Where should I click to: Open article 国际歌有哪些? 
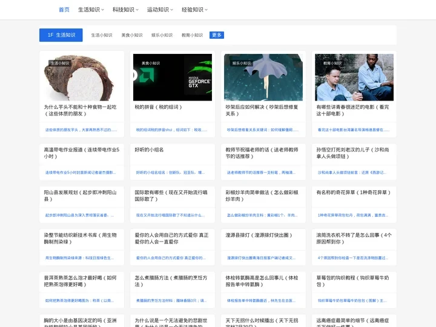point(171,196)
